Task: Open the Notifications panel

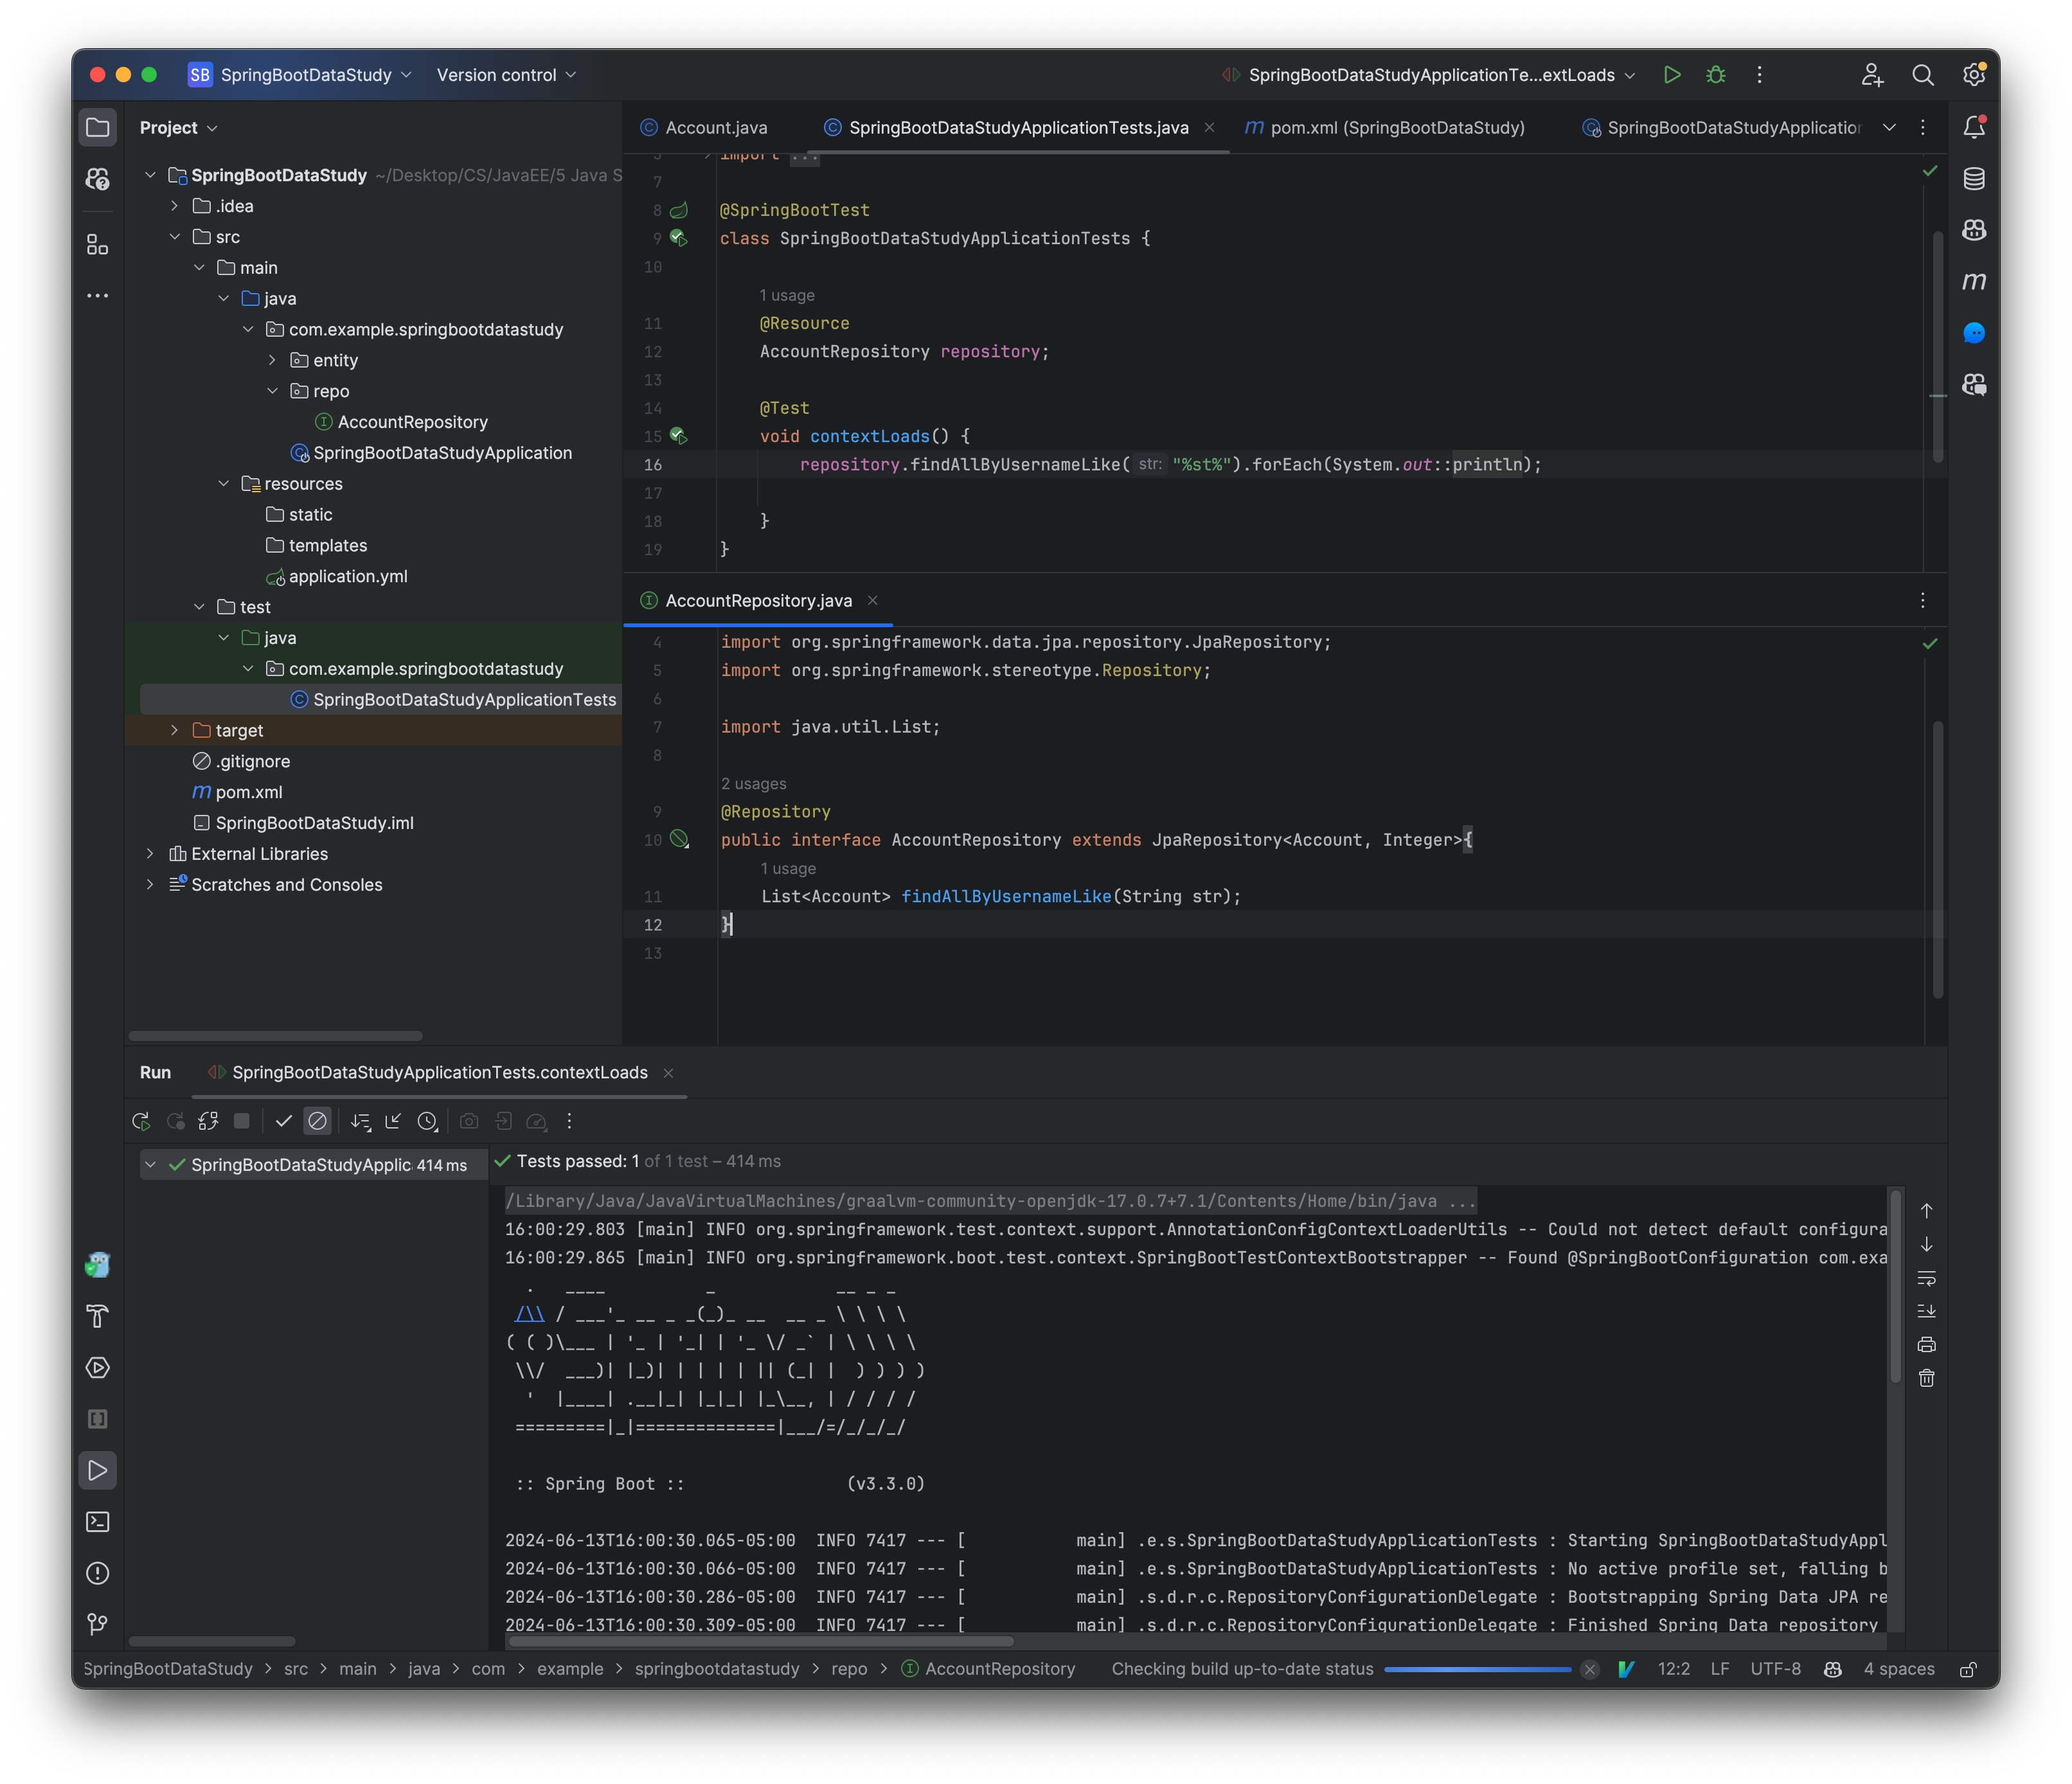Action: coord(1974,127)
